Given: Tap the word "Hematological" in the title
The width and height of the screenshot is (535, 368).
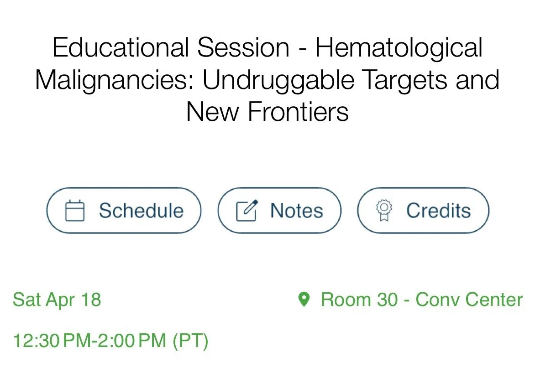Looking at the screenshot, I should [399, 47].
